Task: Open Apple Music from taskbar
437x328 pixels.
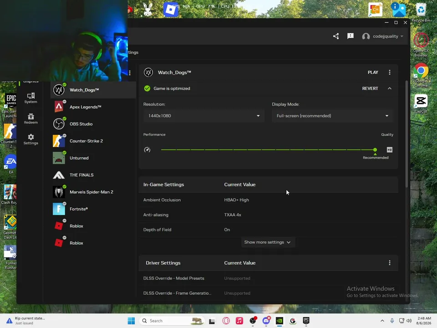Action: [x=239, y=321]
